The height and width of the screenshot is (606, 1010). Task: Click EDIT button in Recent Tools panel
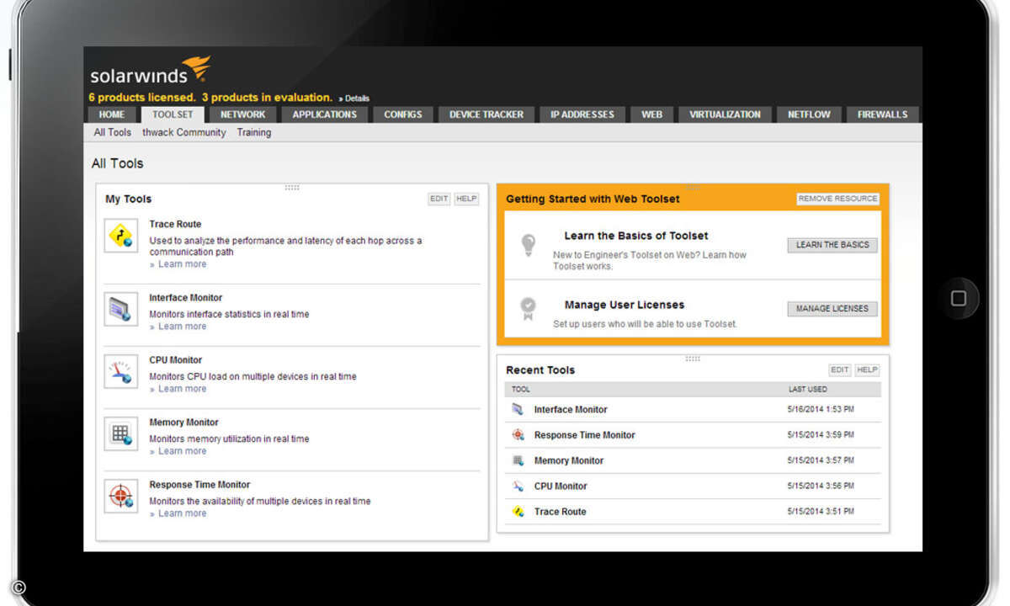(x=840, y=369)
